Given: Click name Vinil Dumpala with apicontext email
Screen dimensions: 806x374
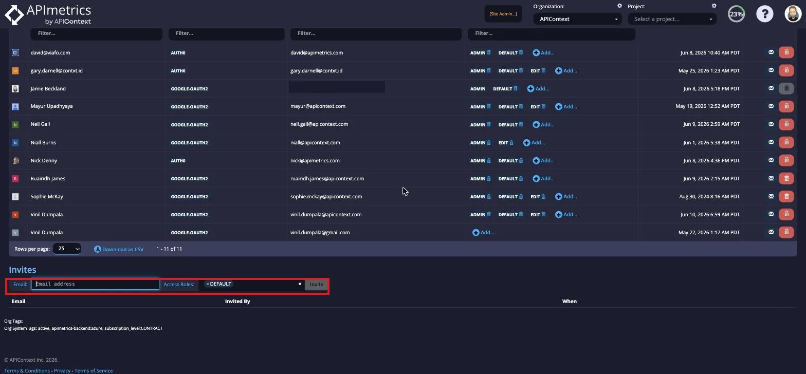Looking at the screenshot, I should tap(46, 214).
